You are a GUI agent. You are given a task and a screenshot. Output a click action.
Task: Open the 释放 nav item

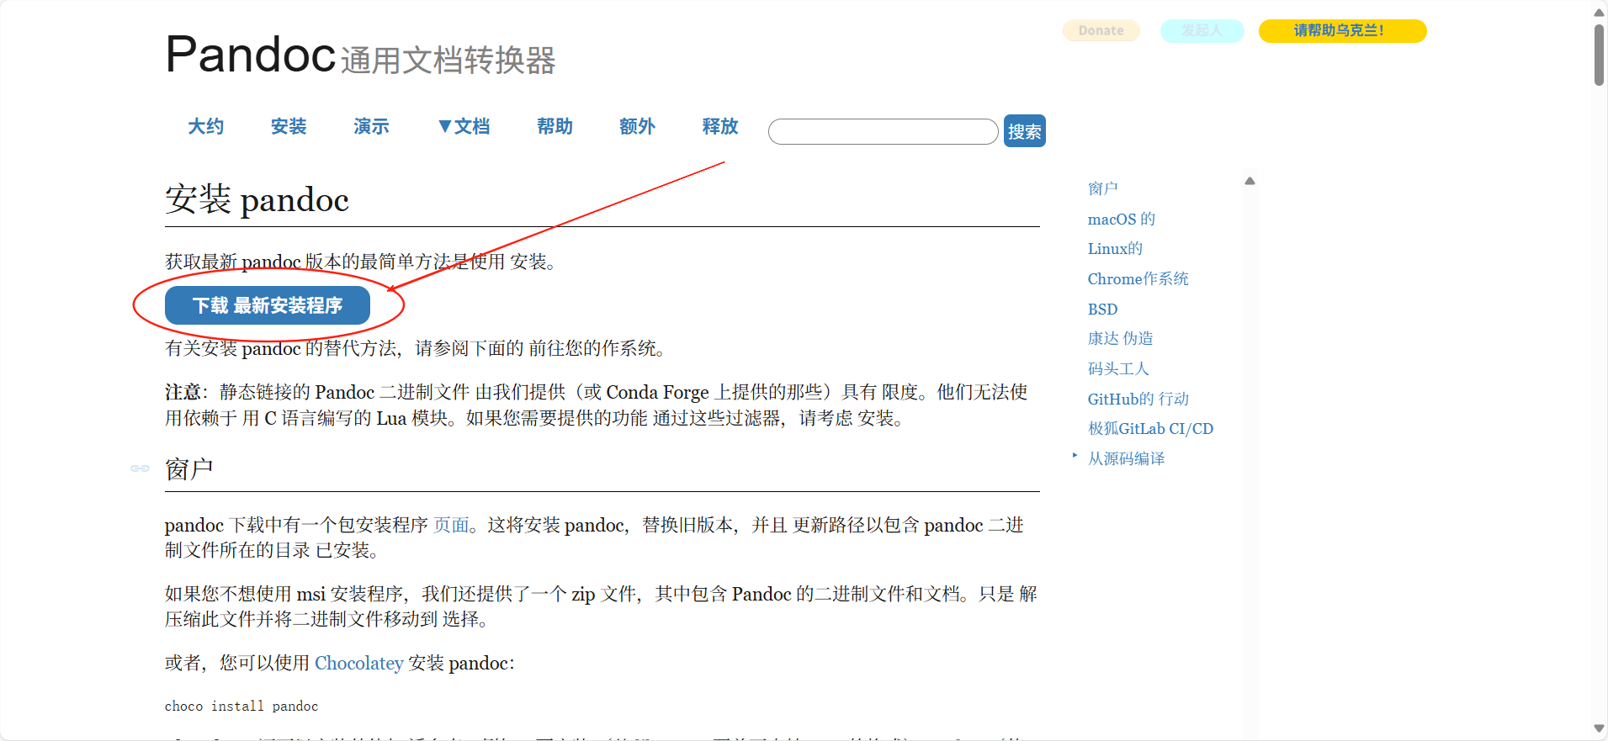(x=720, y=126)
